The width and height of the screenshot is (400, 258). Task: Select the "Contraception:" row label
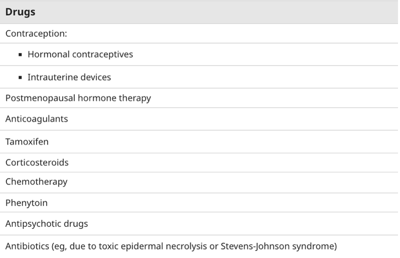(x=36, y=34)
